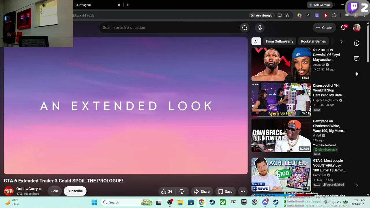
Task: Click the Ask Google lens button
Action: [x=261, y=15]
